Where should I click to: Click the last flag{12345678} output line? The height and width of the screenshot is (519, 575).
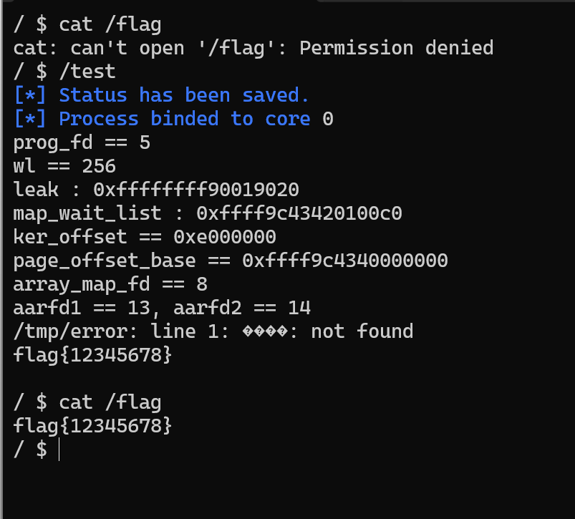pos(93,426)
